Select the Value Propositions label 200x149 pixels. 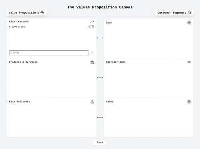[x=24, y=13]
